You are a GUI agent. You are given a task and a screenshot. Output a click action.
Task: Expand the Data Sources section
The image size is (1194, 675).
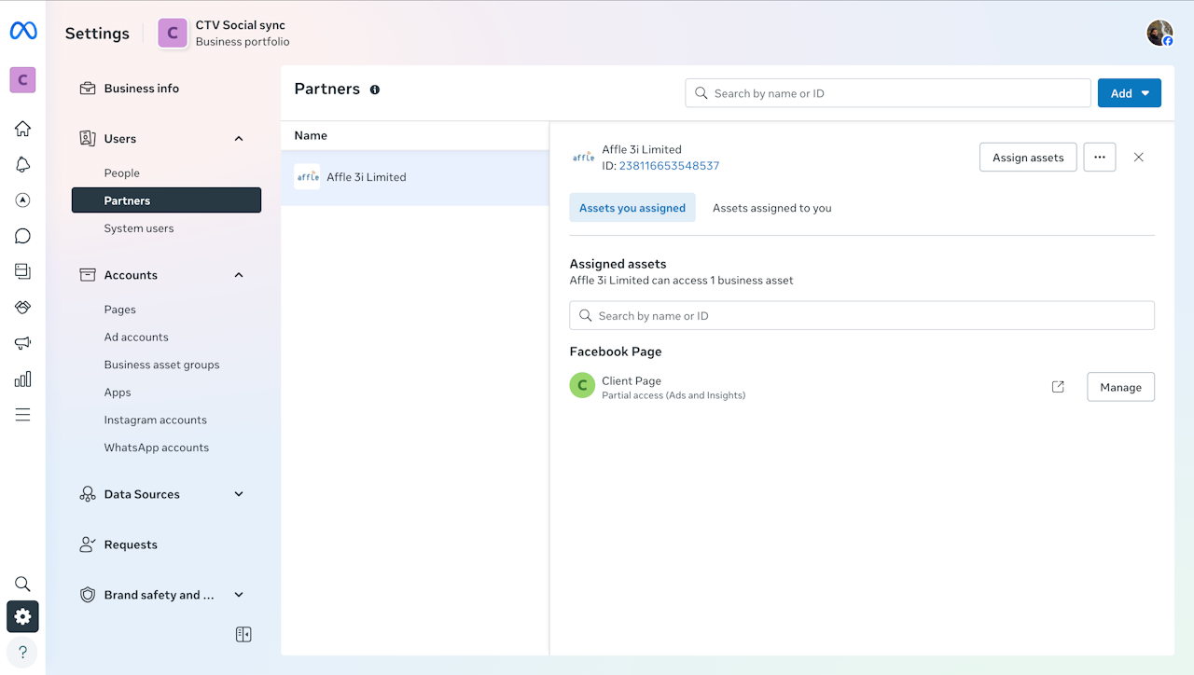click(x=239, y=494)
